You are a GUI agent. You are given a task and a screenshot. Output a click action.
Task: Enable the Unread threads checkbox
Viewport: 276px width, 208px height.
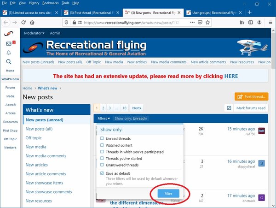tap(102, 138)
